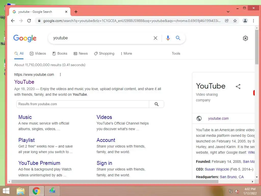Open the Chrome profile avatar
Screen dimensions: 261x196
pyautogui.click(x=245, y=21)
